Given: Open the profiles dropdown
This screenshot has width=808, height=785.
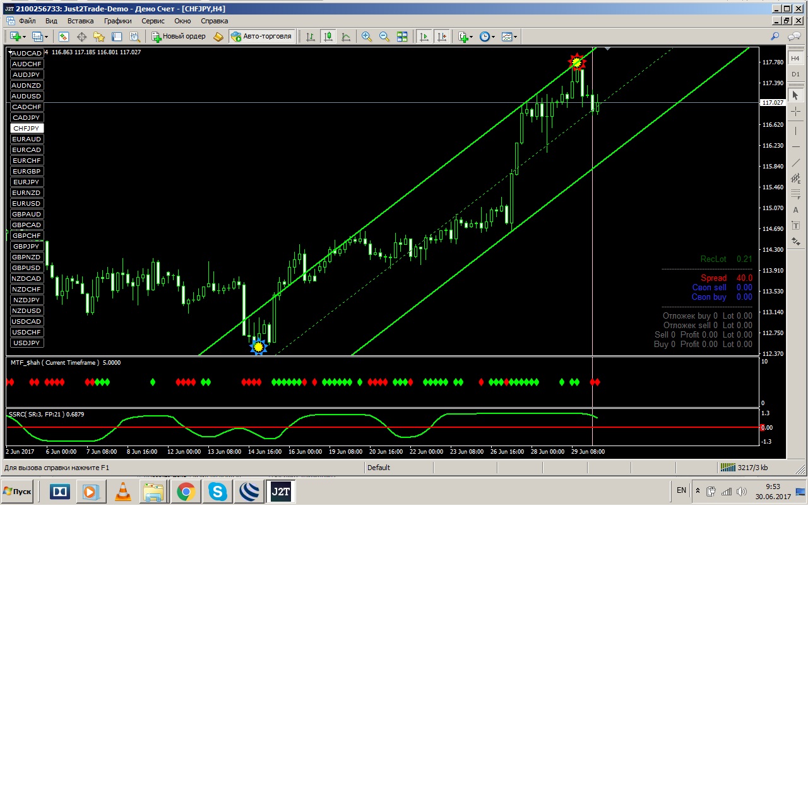Looking at the screenshot, I should pos(40,37).
